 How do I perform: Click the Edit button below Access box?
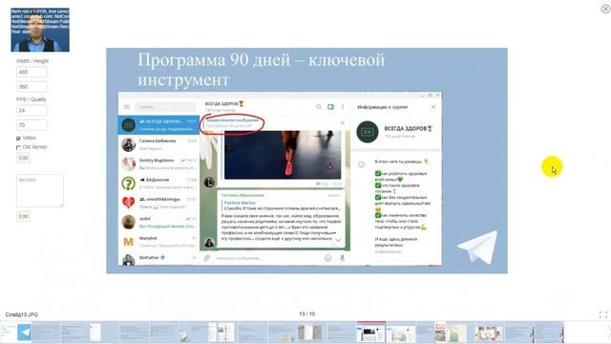click(x=23, y=217)
